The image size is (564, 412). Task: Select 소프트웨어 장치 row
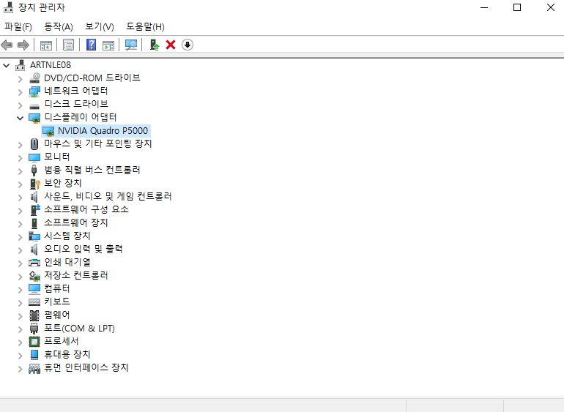click(x=75, y=223)
